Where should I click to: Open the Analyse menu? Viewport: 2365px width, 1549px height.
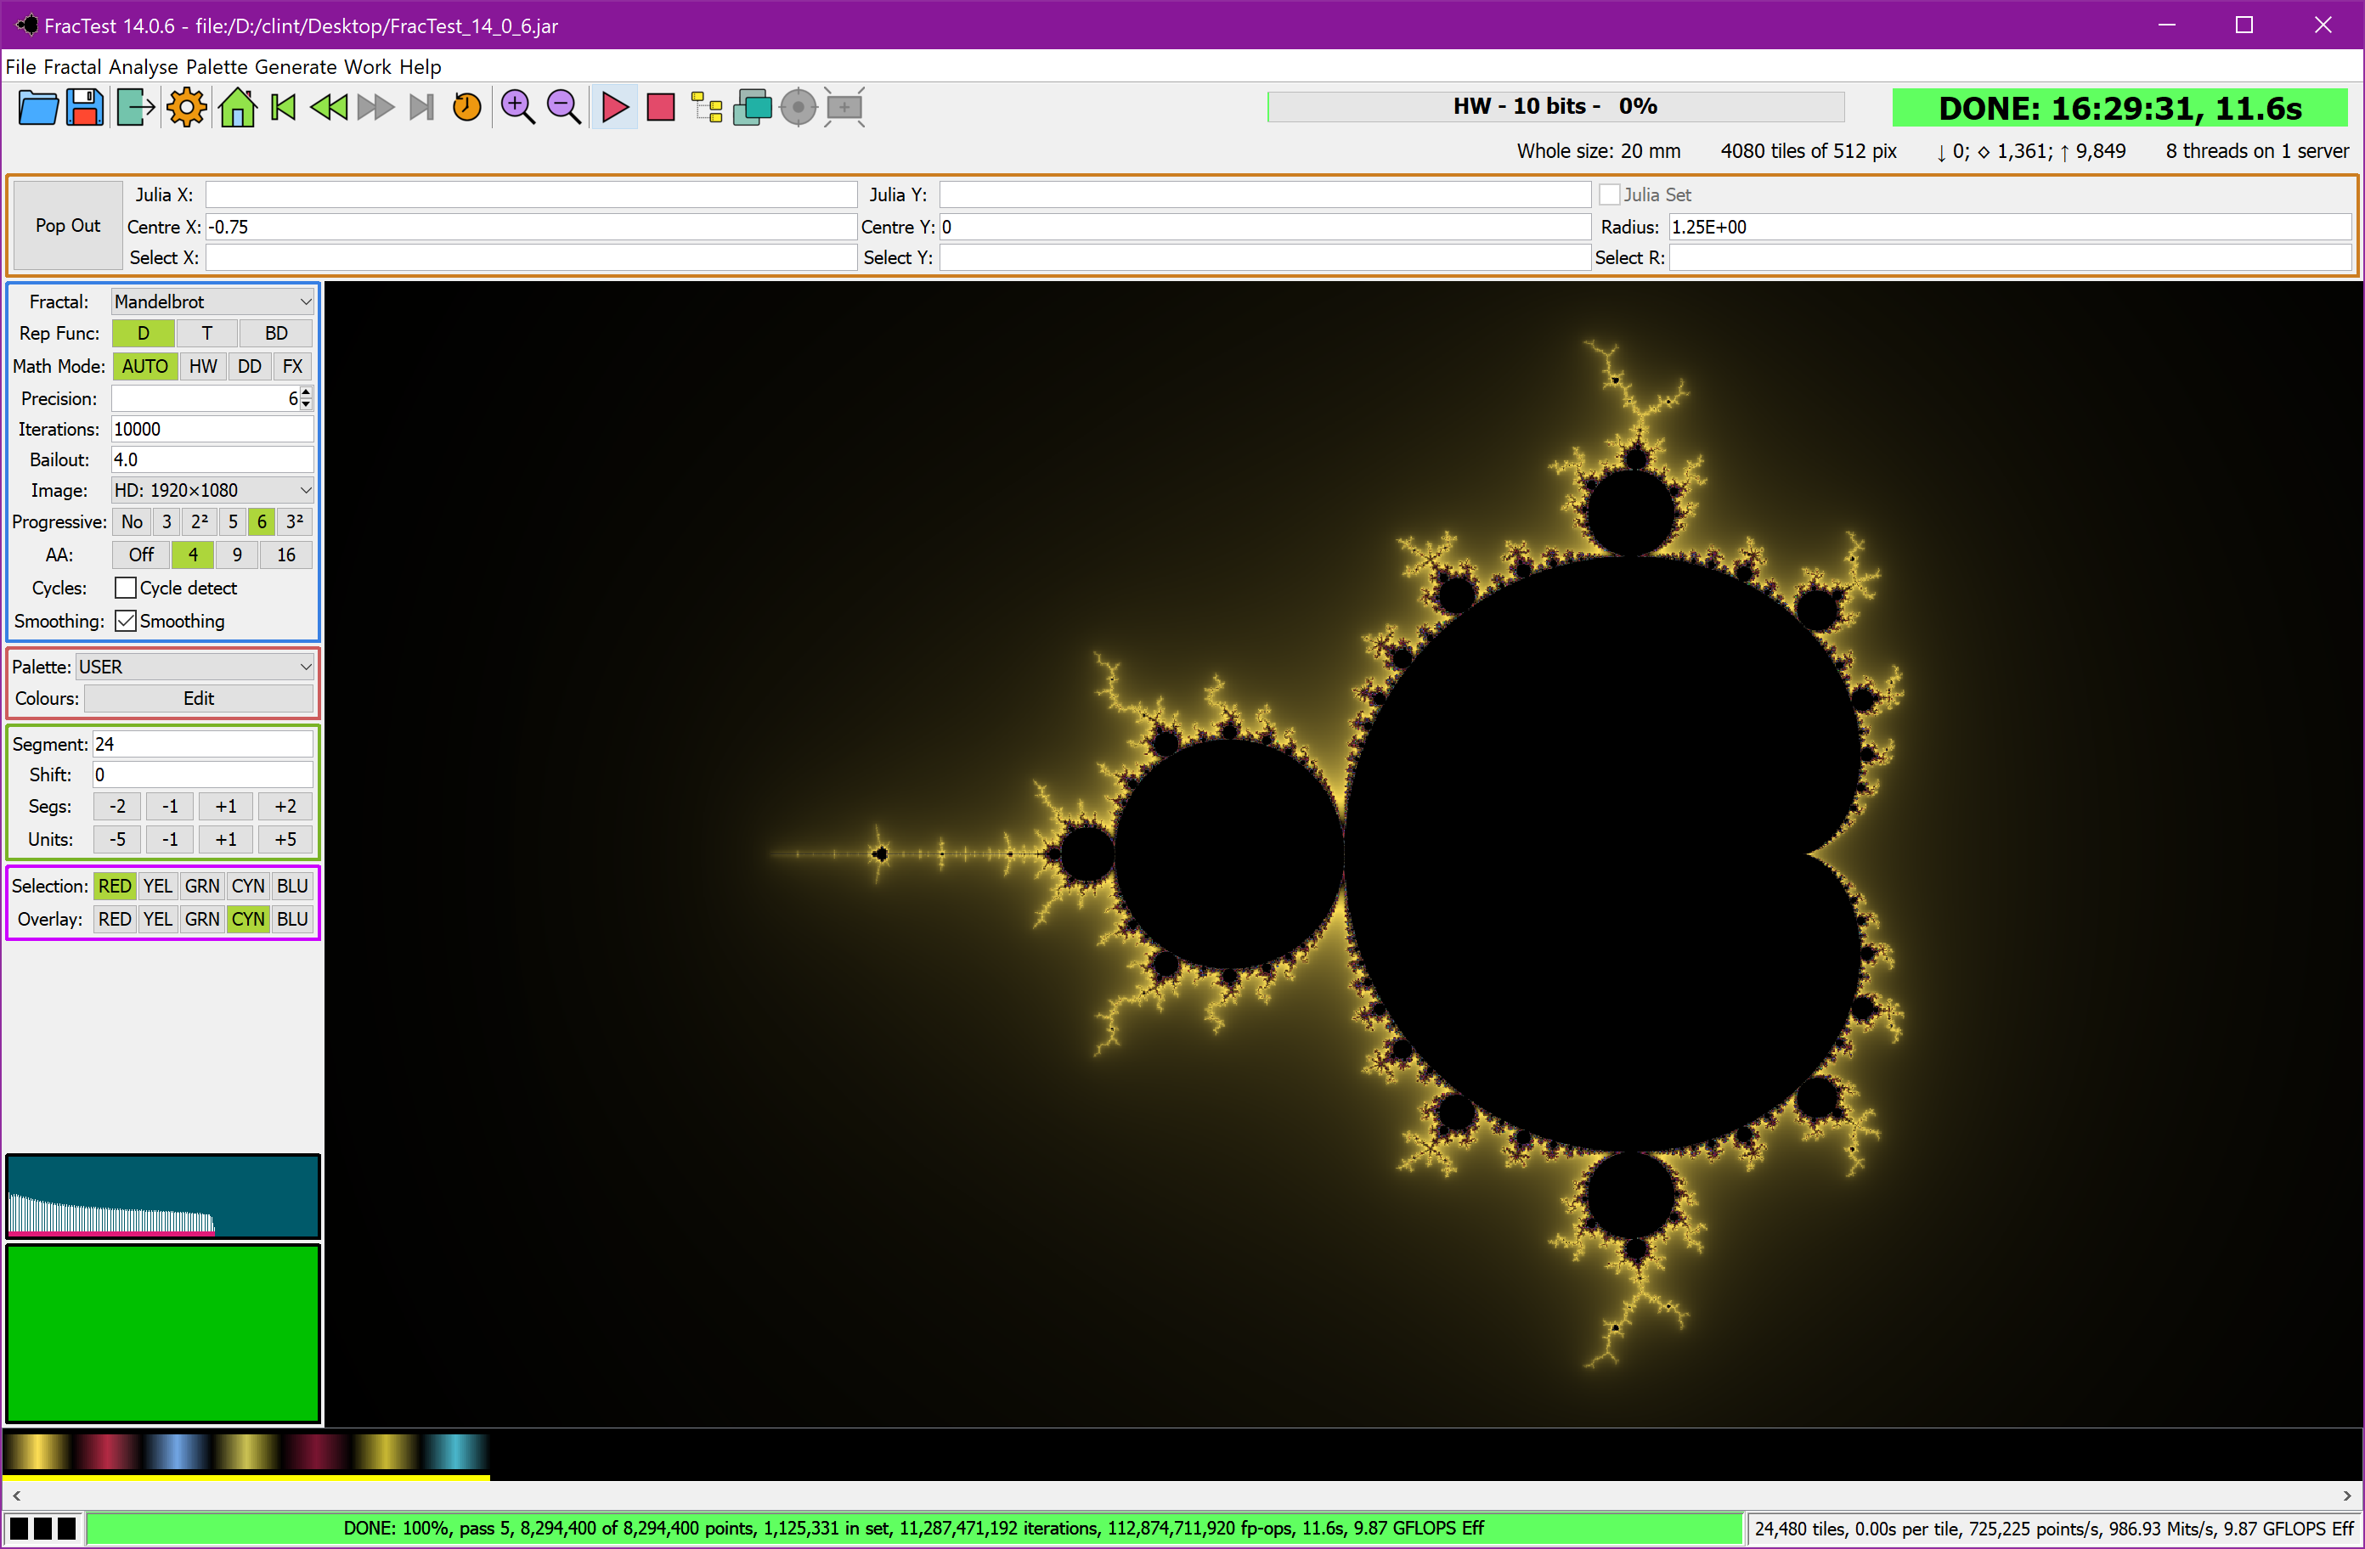tap(143, 66)
